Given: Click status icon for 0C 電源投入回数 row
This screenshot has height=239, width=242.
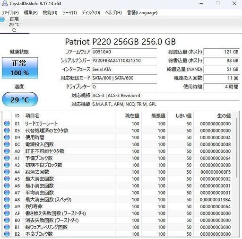Looking at the screenshot, I should tap(7, 144).
